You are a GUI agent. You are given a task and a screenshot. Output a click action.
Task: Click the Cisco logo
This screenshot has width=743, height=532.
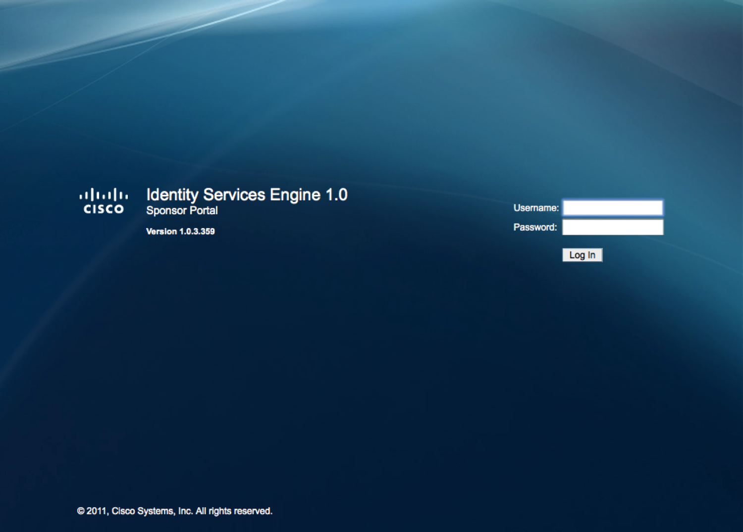pyautogui.click(x=104, y=201)
